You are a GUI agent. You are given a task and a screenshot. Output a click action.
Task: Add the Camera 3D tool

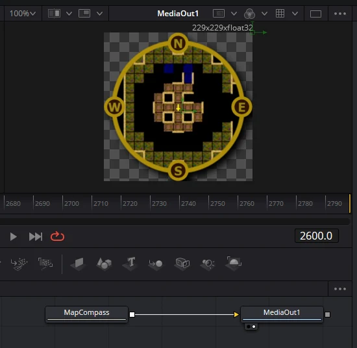pyautogui.click(x=182, y=264)
